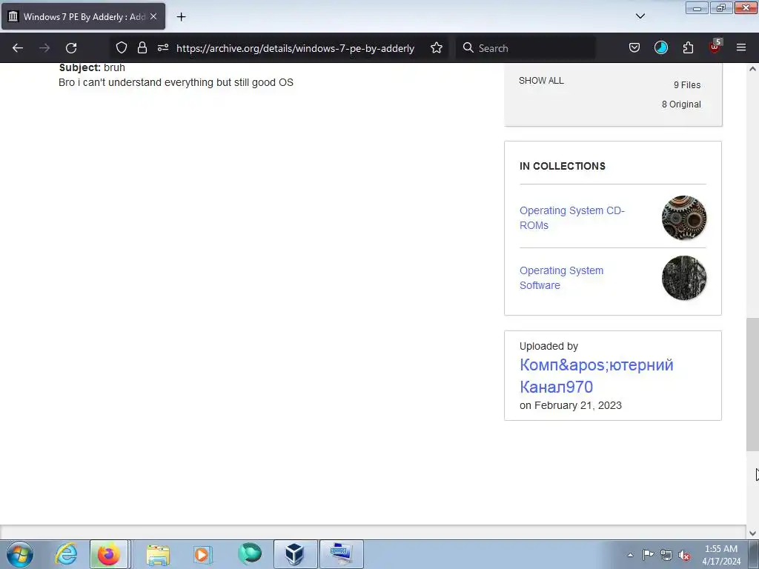Image resolution: width=759 pixels, height=569 pixels.
Task: Open the Windows Start menu
Action: click(20, 554)
